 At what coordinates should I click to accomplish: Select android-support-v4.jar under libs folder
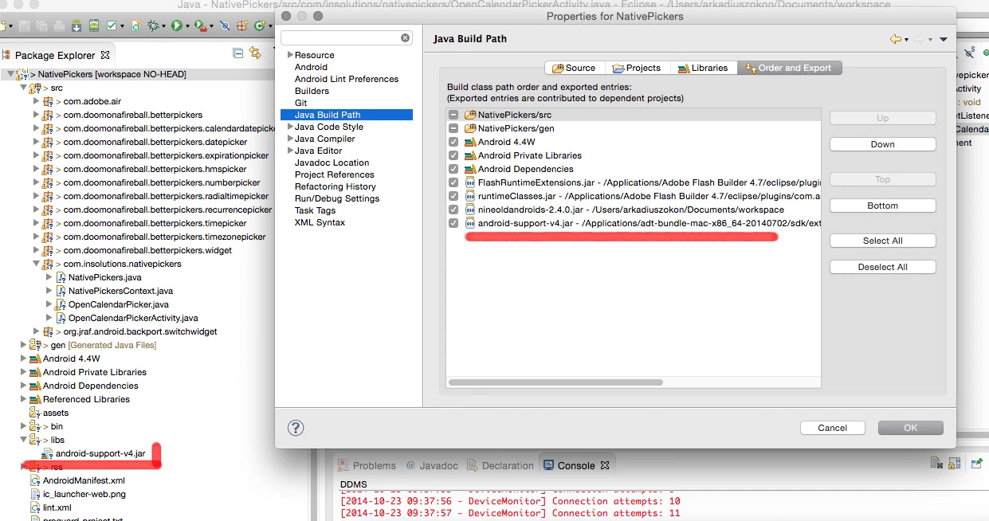click(x=100, y=453)
